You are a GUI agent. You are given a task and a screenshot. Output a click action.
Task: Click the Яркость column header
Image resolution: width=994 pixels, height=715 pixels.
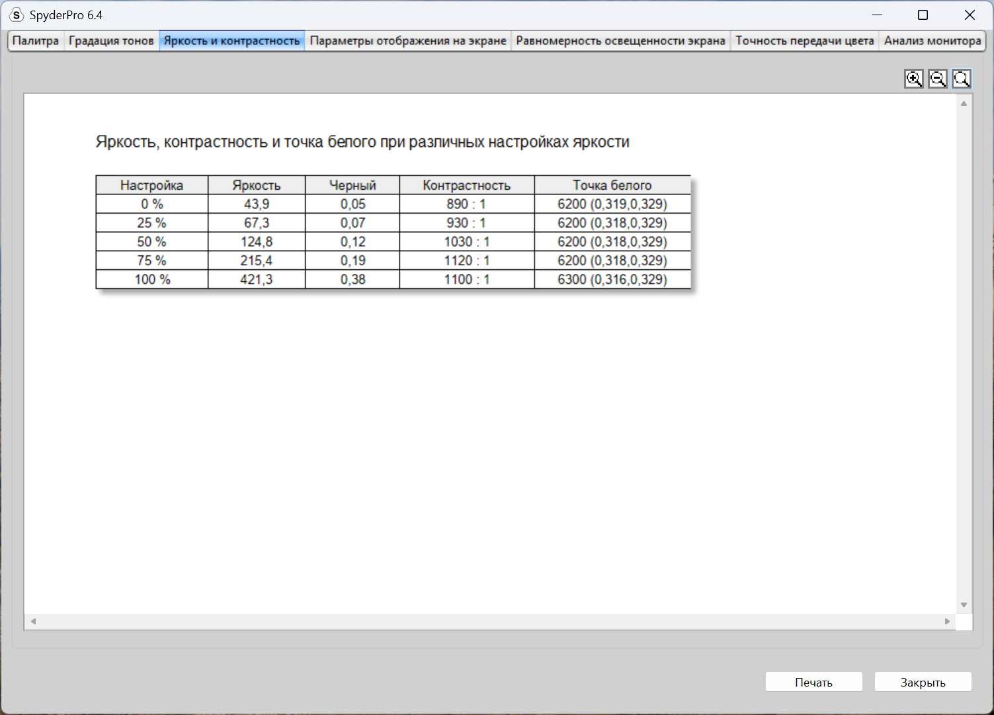257,185
